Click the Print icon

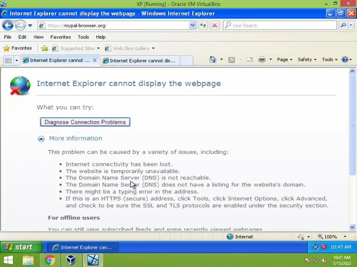[x=262, y=59]
